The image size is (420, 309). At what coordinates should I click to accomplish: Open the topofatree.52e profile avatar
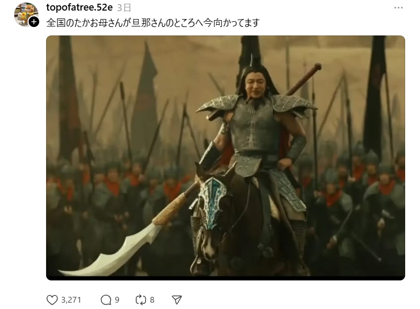pos(26,14)
